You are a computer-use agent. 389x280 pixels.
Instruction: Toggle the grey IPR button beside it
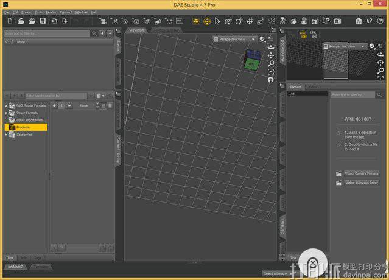(314, 35)
